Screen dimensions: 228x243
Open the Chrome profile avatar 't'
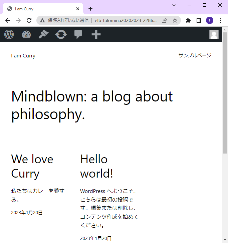(210, 20)
